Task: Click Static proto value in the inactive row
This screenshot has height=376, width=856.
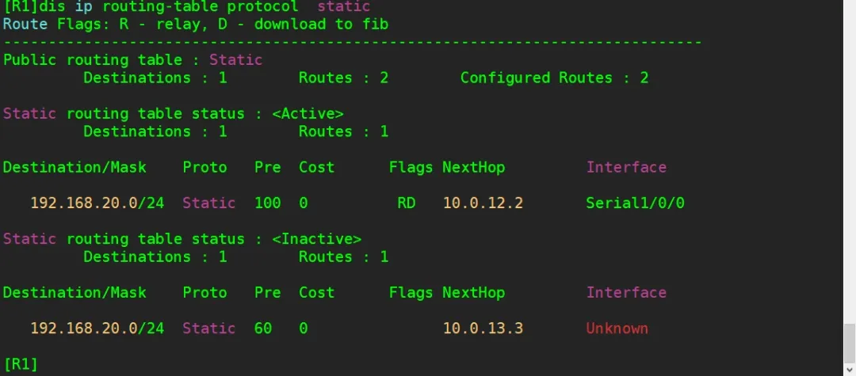Action: (208, 328)
